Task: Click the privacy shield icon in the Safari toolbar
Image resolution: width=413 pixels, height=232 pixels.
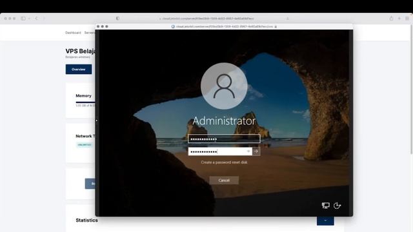Action: coord(117,19)
